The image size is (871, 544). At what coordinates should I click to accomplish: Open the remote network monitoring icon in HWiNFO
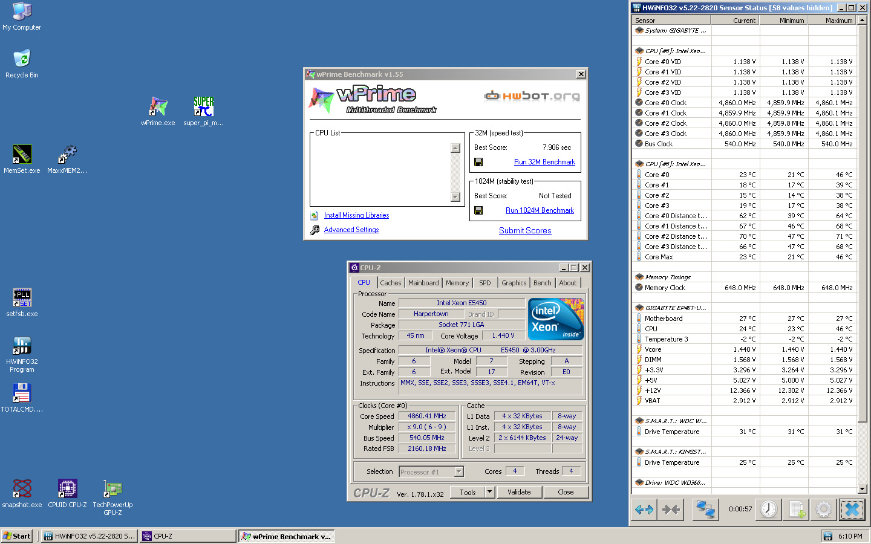[705, 510]
